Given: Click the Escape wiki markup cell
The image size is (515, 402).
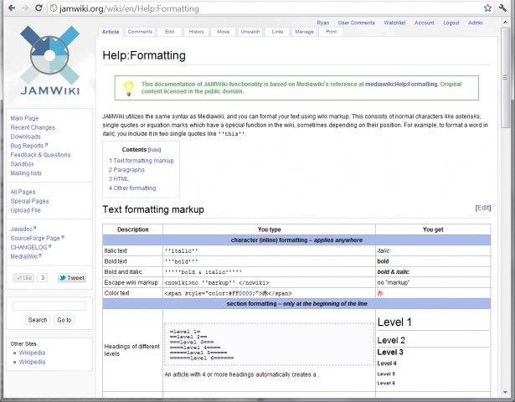Looking at the screenshot, I should 132,282.
